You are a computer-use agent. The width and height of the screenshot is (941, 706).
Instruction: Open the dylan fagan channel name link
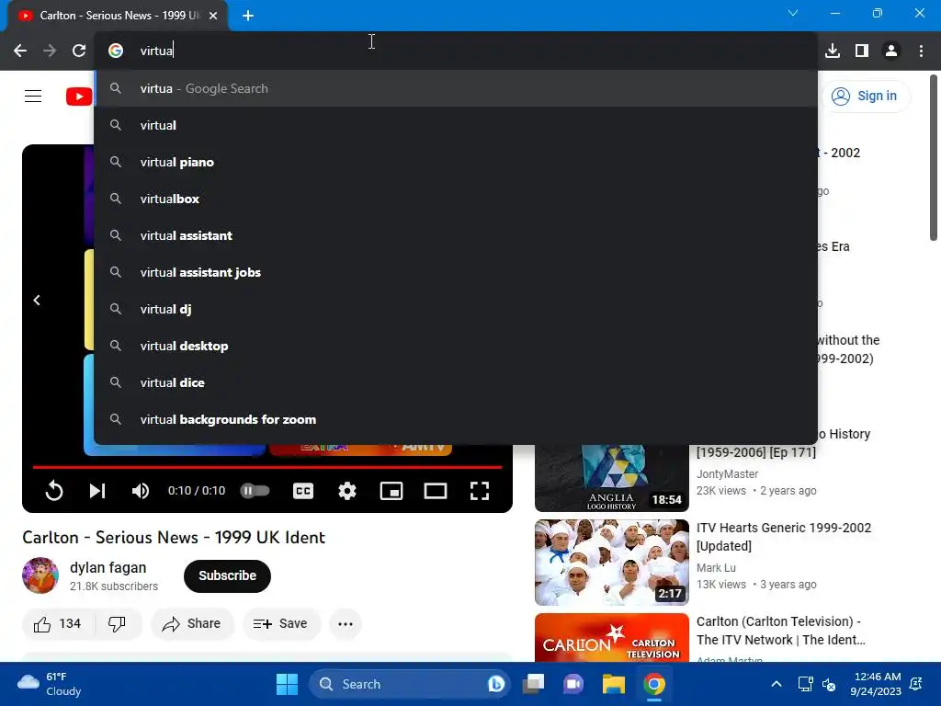(108, 567)
